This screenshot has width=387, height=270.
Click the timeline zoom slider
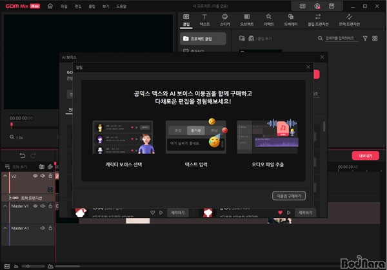[33, 266]
